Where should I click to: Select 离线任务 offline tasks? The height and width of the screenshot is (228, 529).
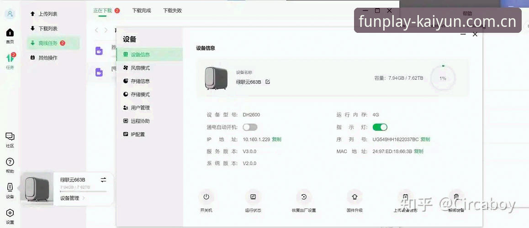coord(53,43)
